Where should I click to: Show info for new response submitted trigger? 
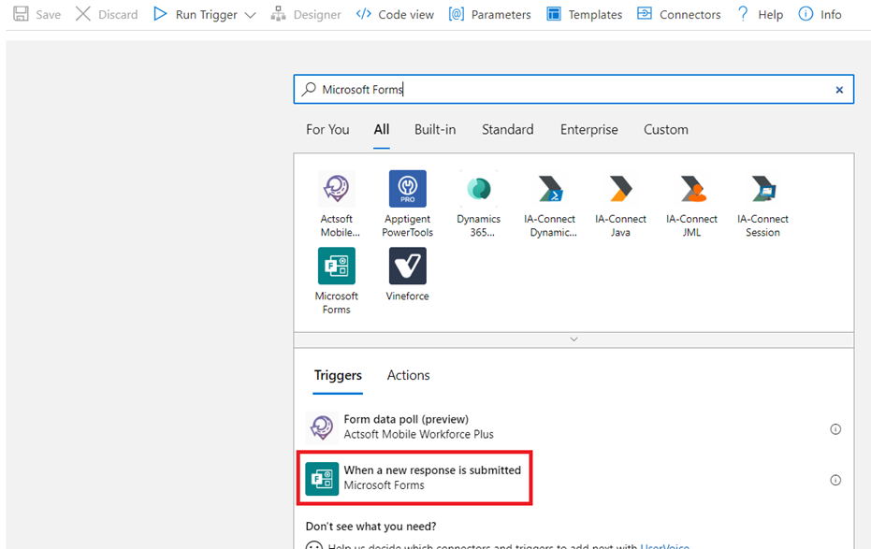click(x=835, y=480)
